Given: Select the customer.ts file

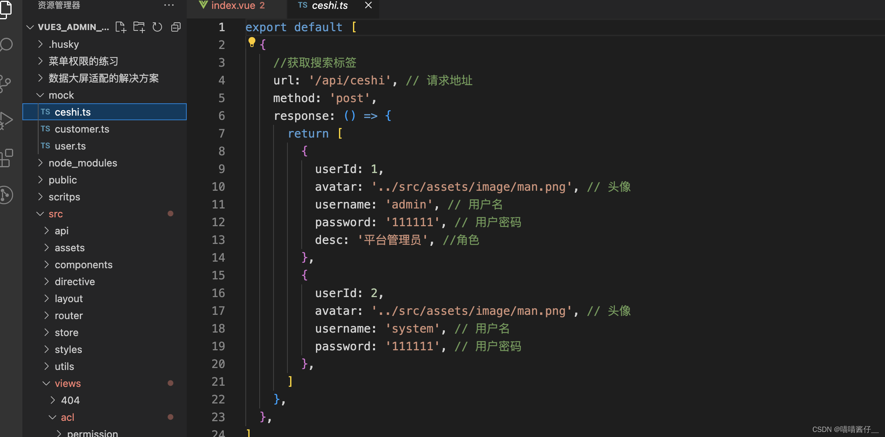Looking at the screenshot, I should point(82,129).
